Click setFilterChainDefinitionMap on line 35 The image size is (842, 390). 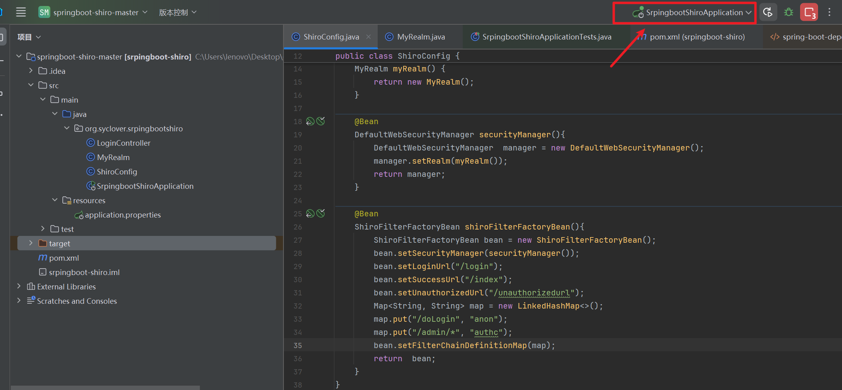coord(462,345)
